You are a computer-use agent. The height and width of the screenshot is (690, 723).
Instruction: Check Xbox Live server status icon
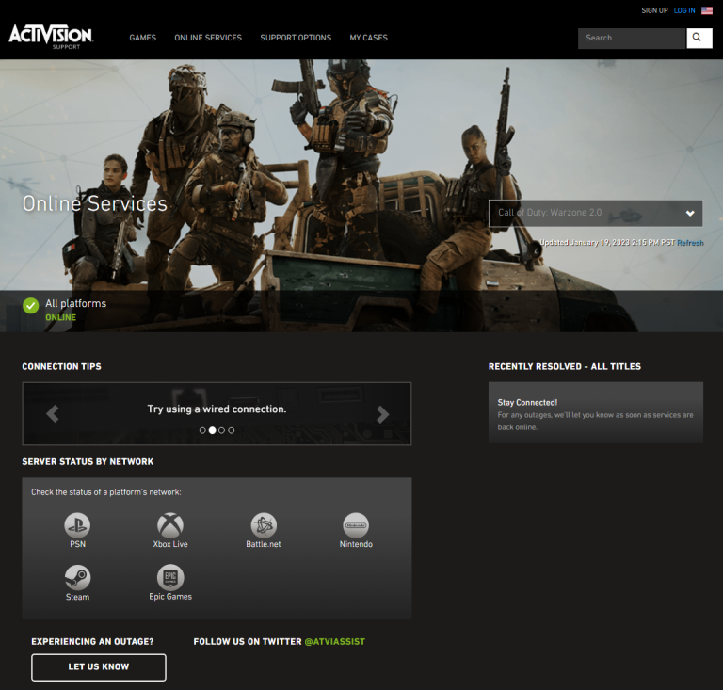click(170, 525)
